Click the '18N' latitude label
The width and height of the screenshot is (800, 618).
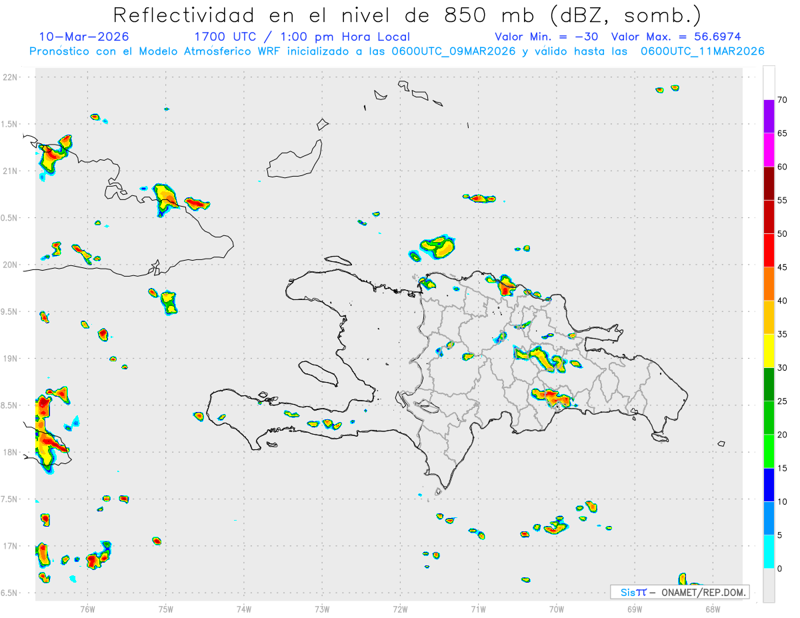11,453
